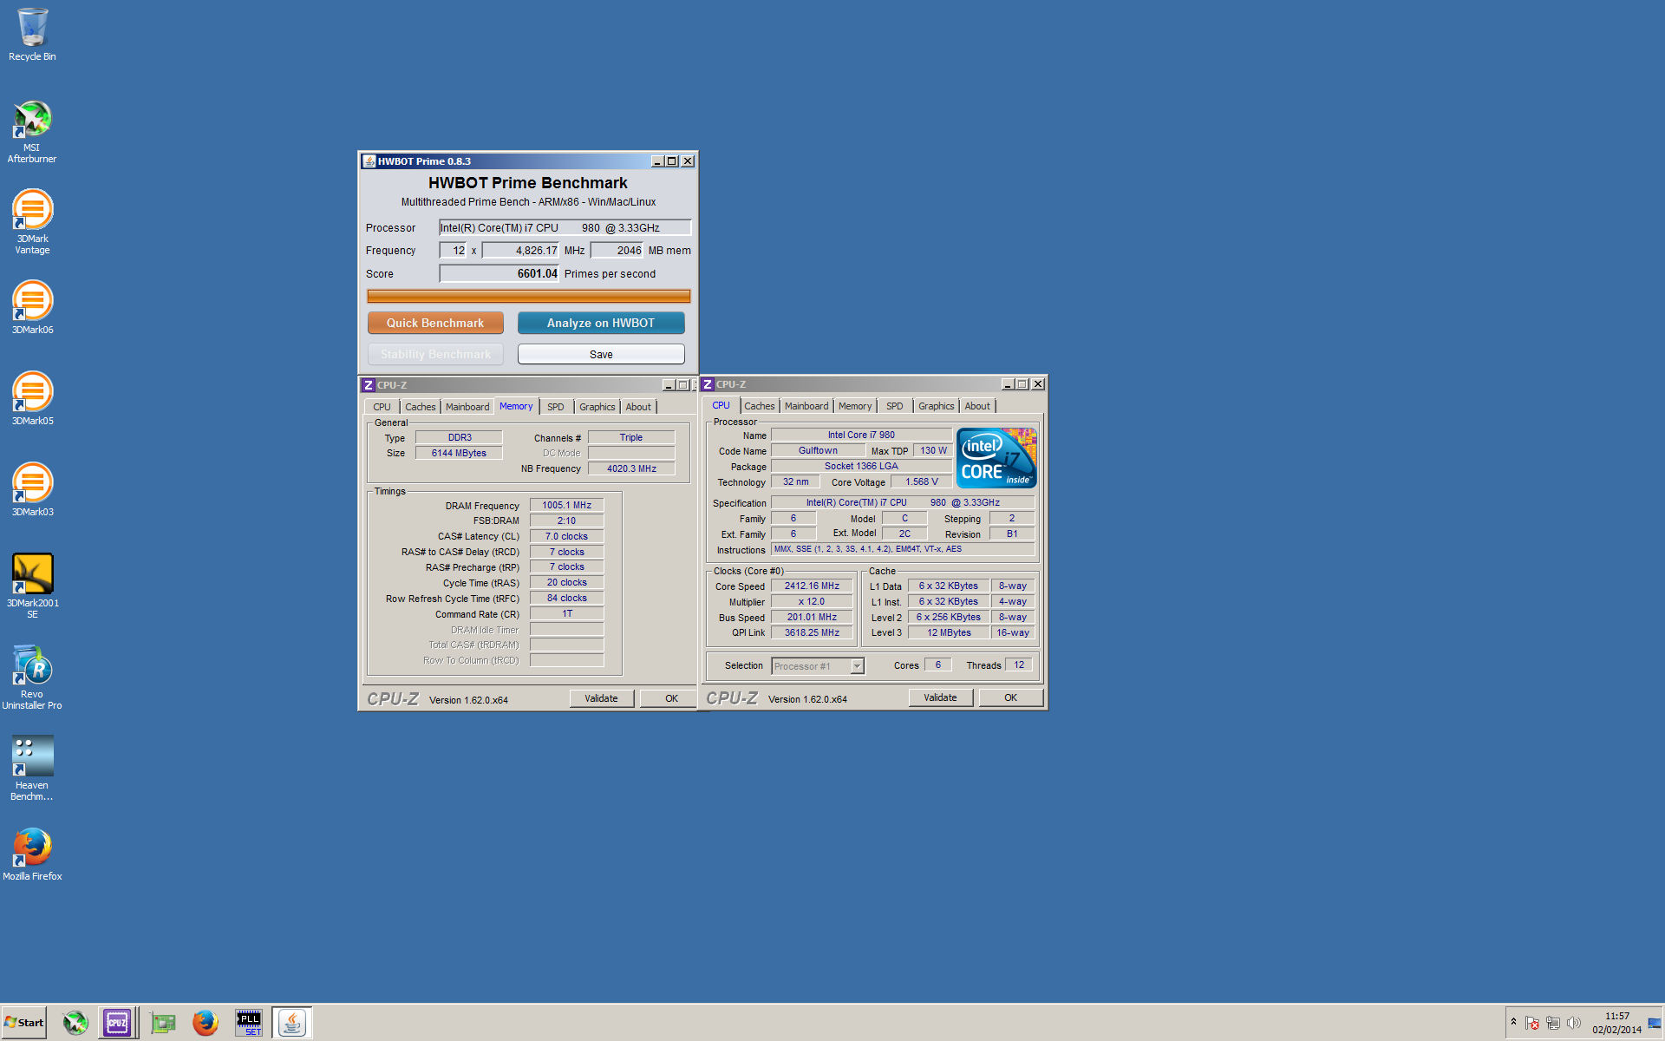Click the 6601.04 score field
This screenshot has width=1665, height=1041.
pos(499,273)
